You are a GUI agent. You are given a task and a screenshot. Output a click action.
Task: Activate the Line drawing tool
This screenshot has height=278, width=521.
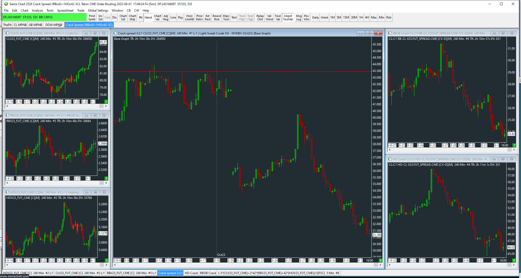tap(173, 17)
